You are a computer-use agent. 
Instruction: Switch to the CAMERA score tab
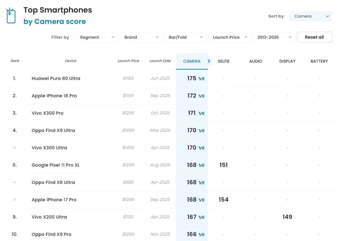click(192, 61)
